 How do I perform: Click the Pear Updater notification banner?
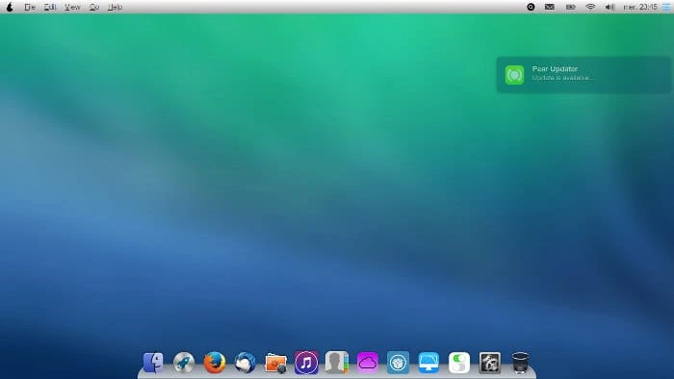[x=583, y=75]
